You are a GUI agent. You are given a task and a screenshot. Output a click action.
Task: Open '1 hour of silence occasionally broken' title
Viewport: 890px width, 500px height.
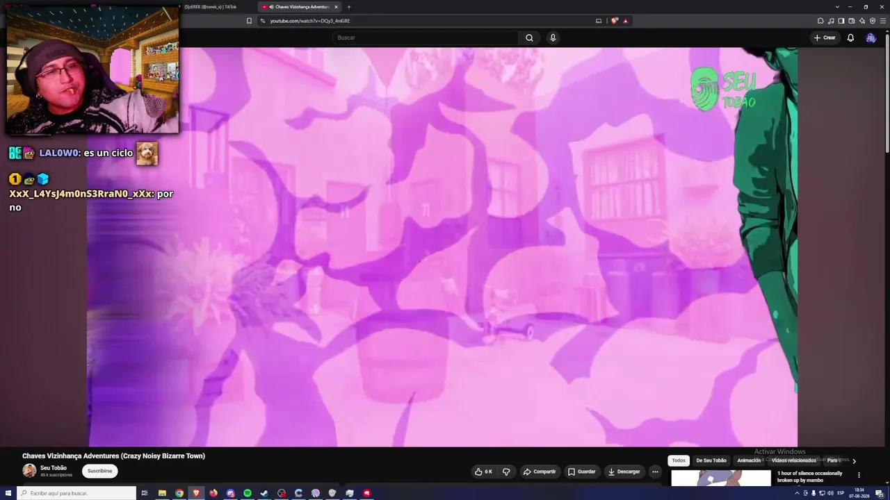809,476
